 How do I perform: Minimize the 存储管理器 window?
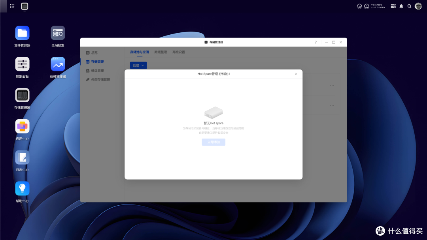click(327, 42)
